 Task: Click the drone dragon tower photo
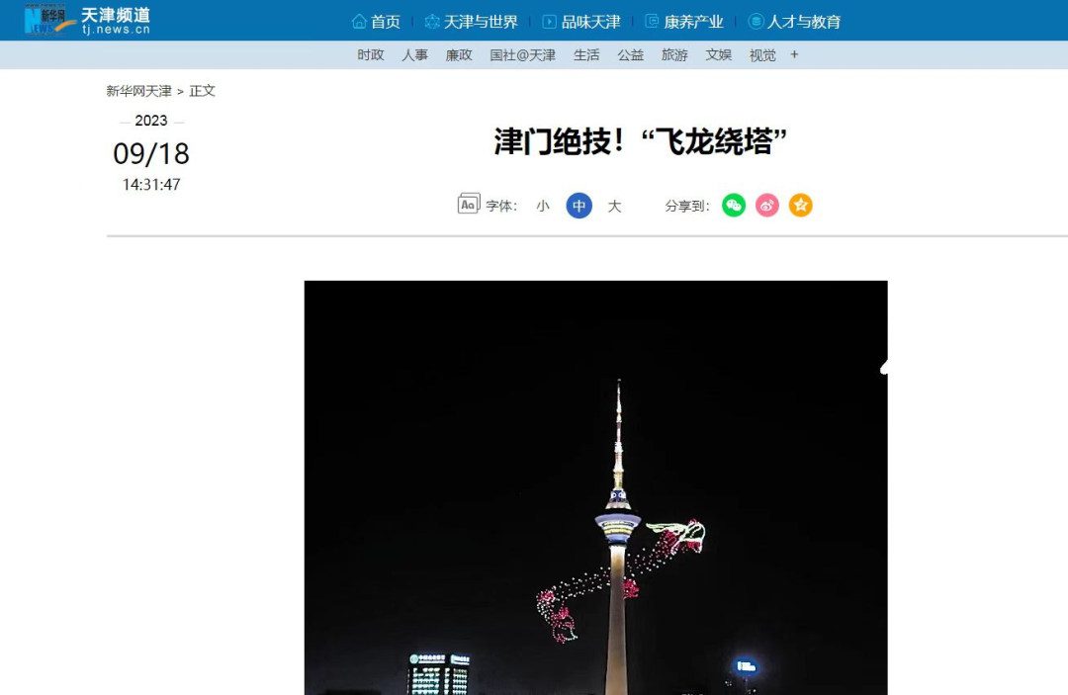coord(596,487)
